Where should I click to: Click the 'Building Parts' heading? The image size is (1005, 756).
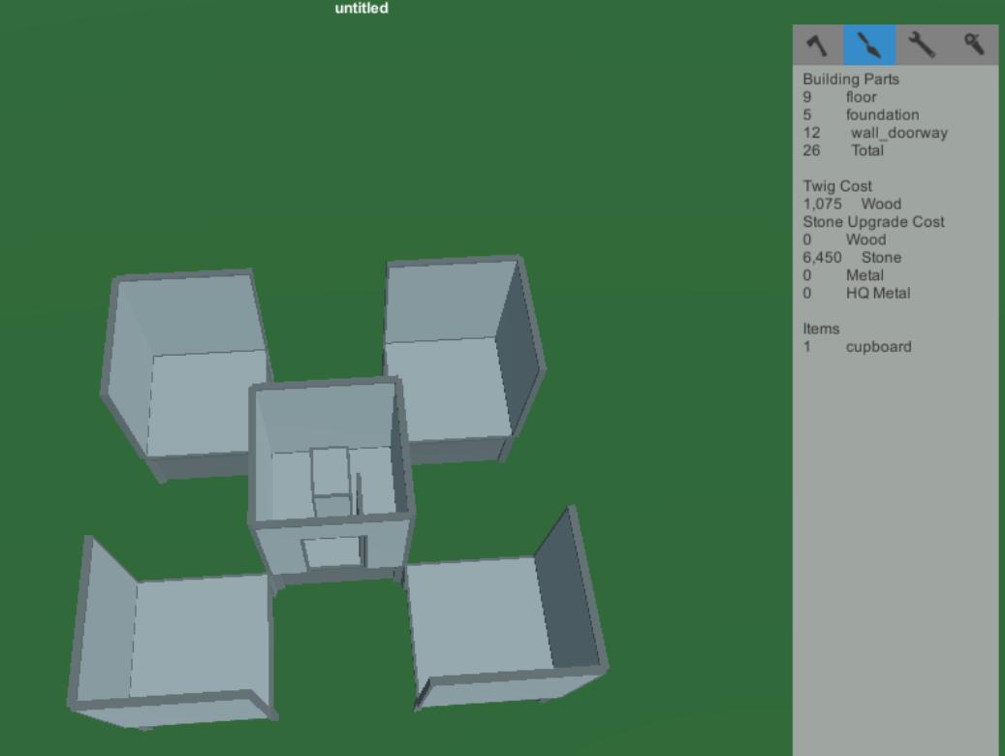(x=851, y=79)
